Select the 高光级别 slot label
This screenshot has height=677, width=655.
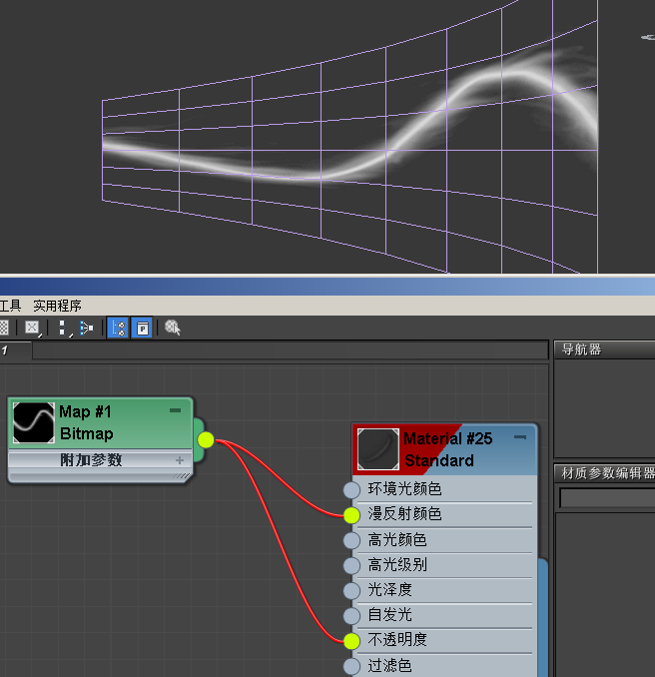coord(397,565)
